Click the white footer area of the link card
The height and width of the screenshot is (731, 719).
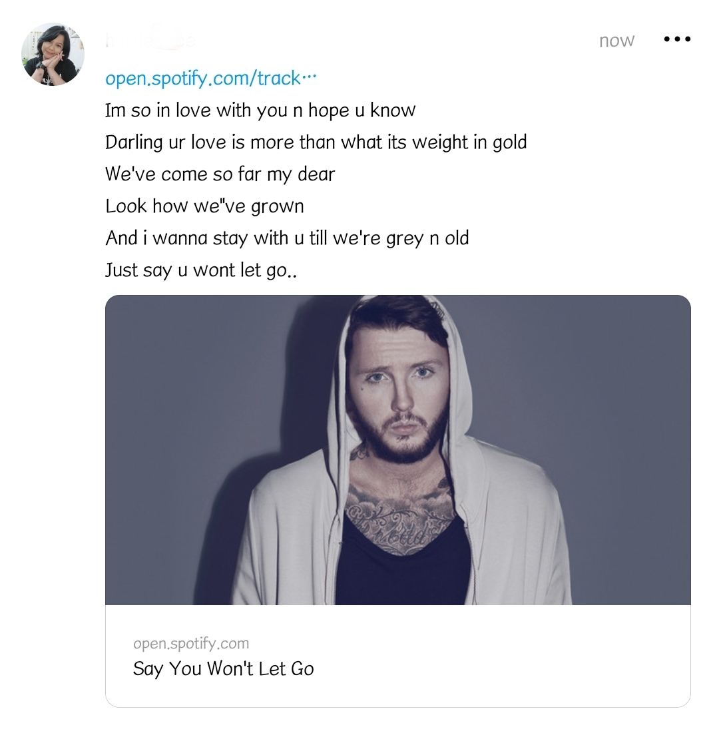point(397,656)
